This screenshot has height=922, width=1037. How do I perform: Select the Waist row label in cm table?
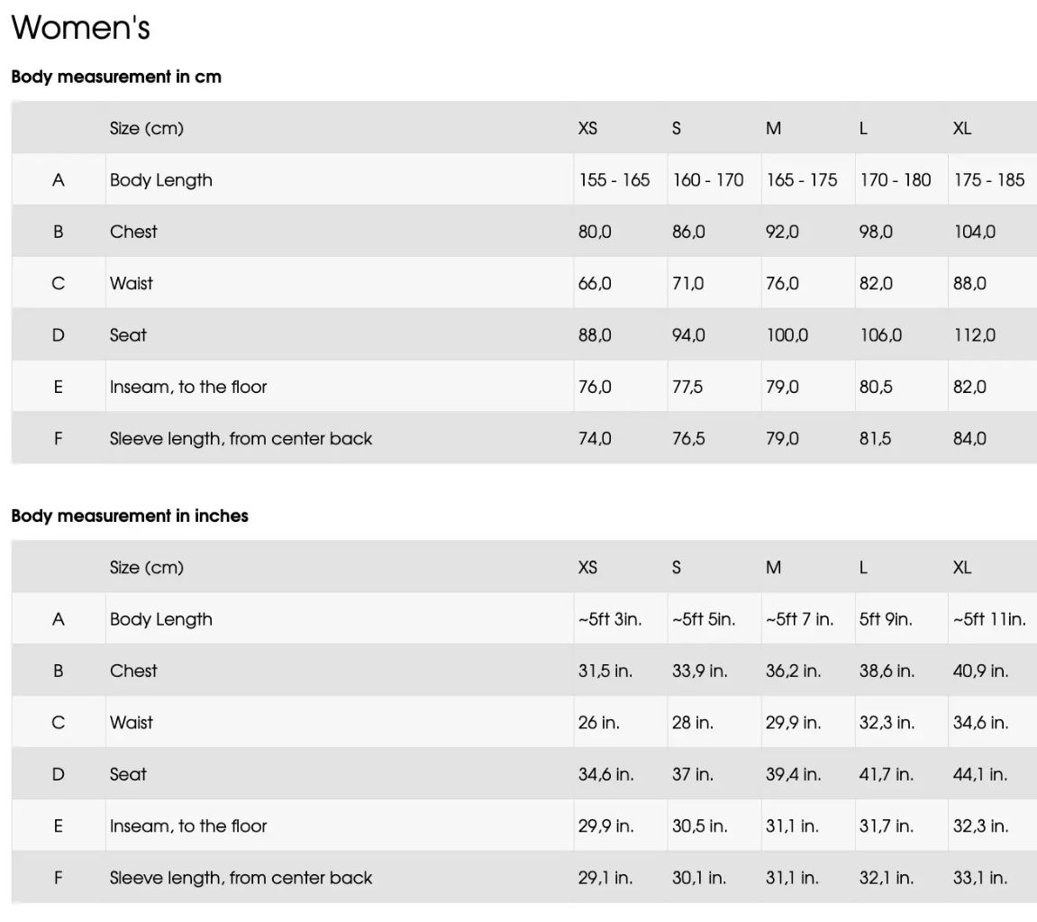[131, 283]
